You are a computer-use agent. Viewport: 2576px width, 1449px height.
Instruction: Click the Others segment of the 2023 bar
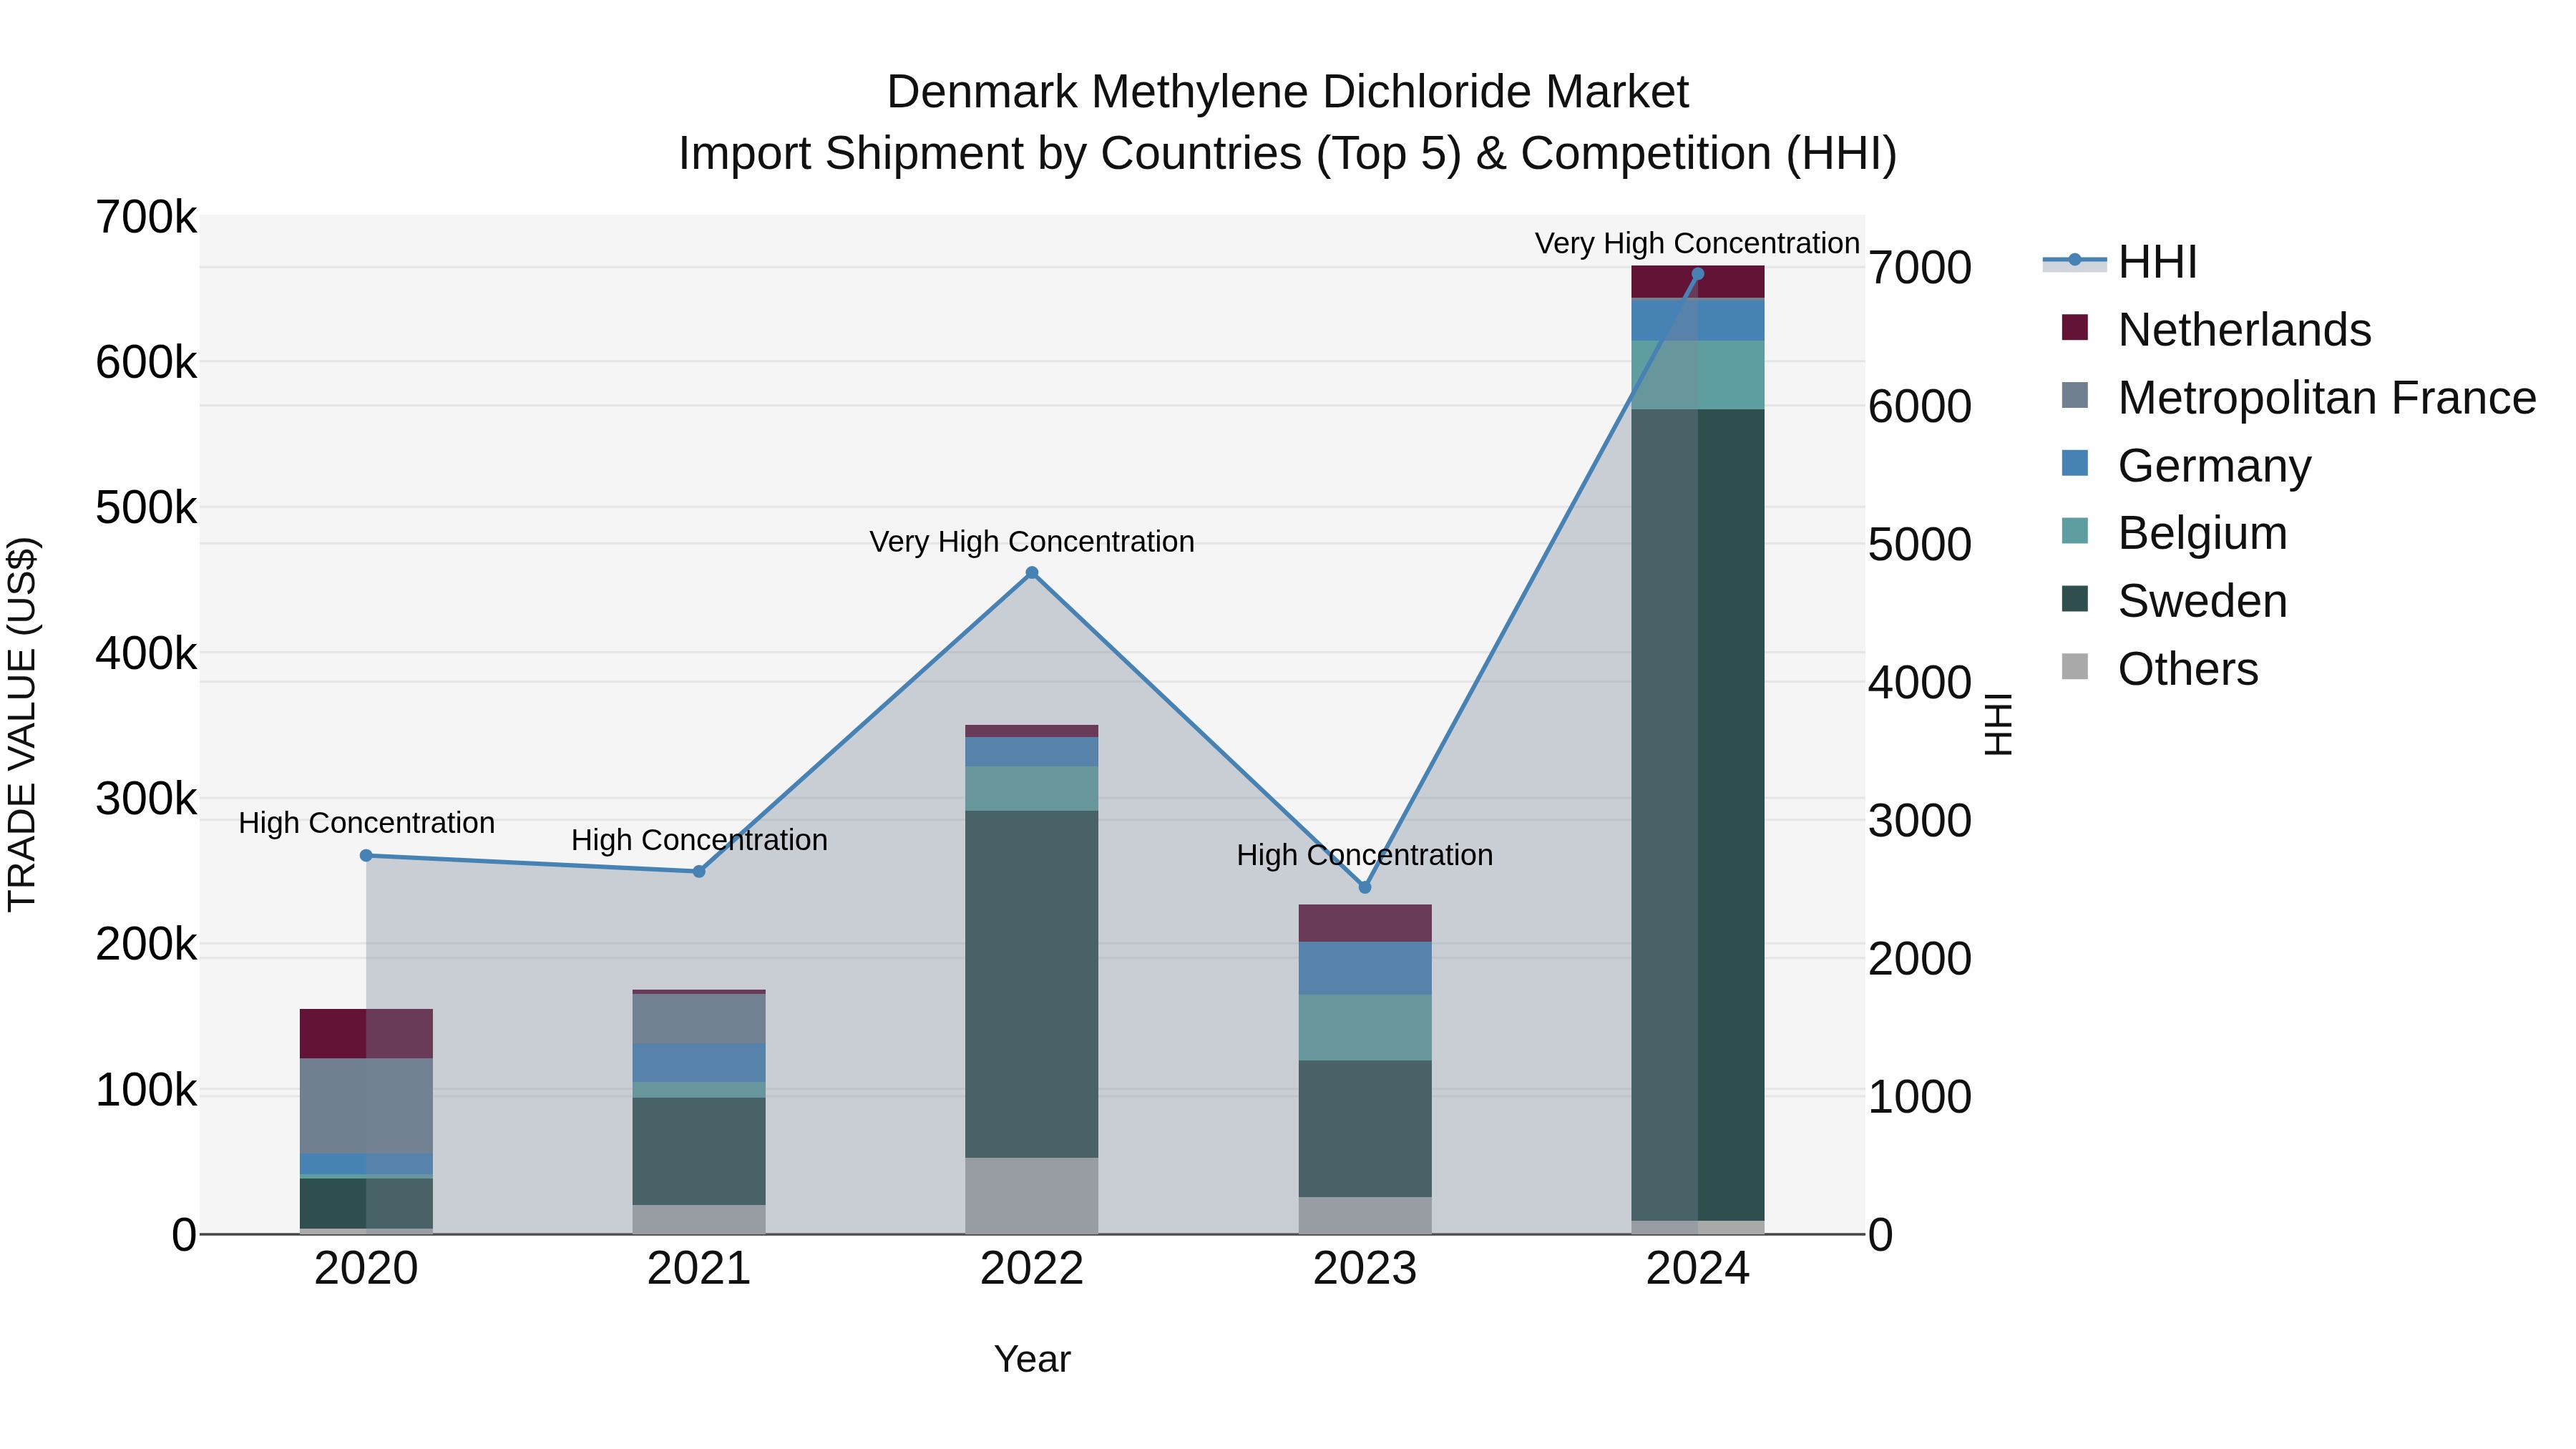pos(1365,1215)
